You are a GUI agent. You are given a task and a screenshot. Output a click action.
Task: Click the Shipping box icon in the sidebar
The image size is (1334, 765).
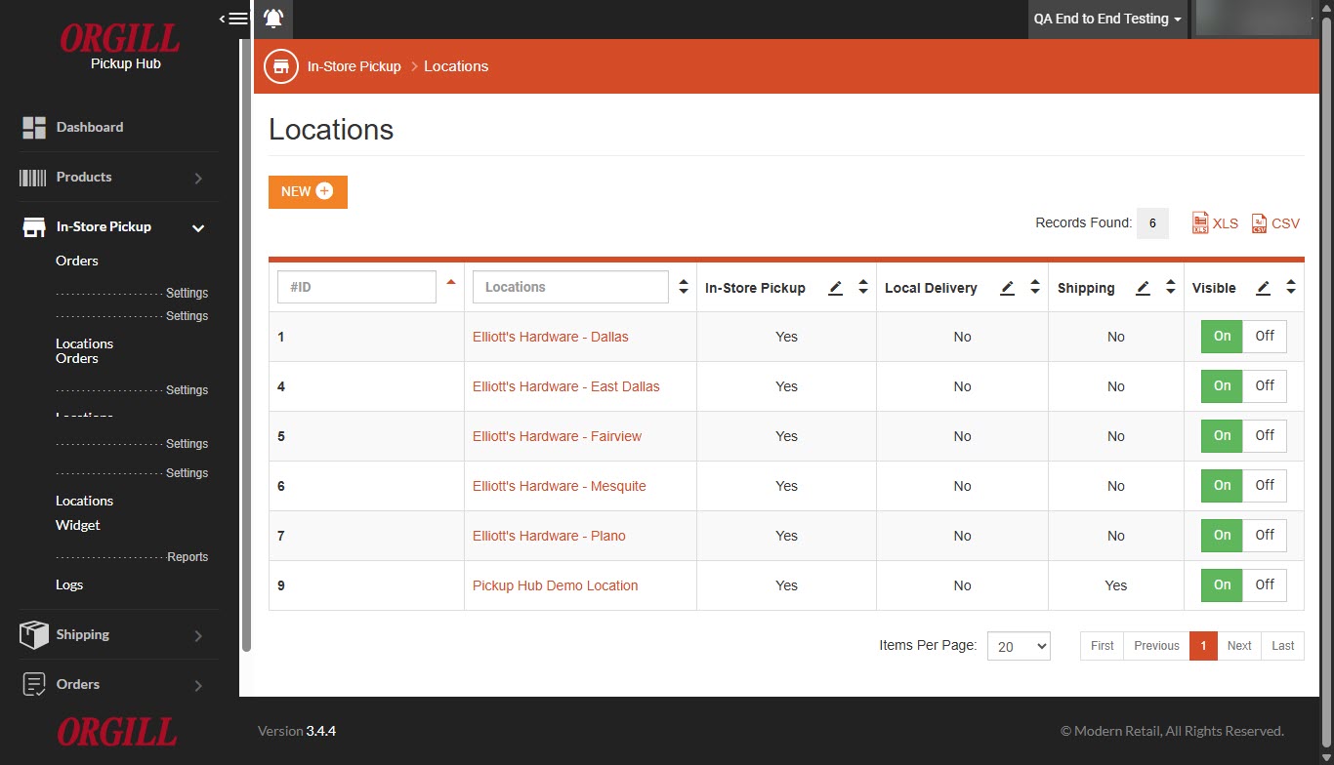[33, 635]
